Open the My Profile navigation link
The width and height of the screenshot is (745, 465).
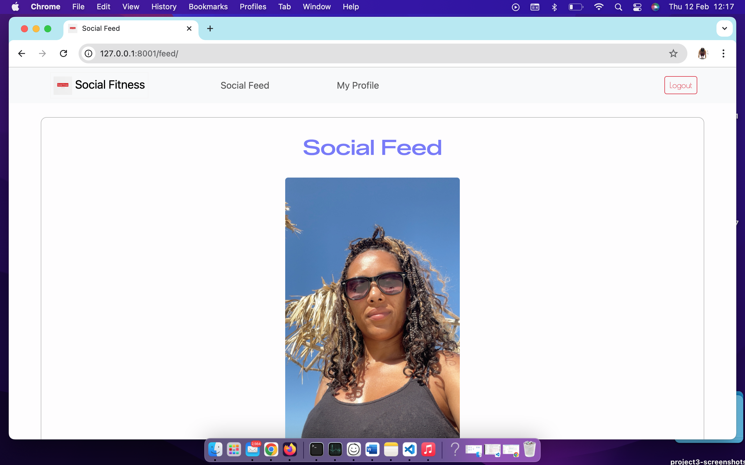(357, 85)
